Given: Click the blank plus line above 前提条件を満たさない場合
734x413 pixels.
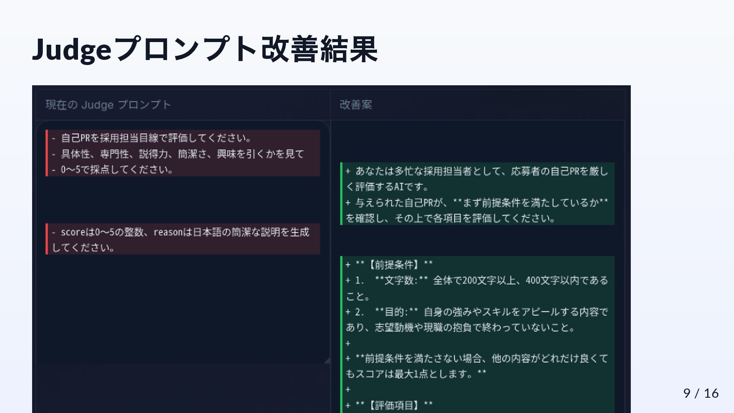Looking at the screenshot, I should (x=348, y=343).
